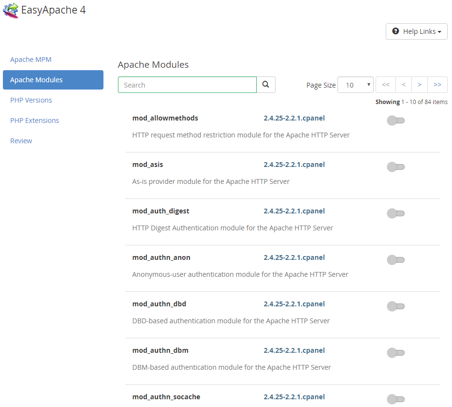The width and height of the screenshot is (452, 407).
Task: Open the Review section link
Action: pos(21,141)
